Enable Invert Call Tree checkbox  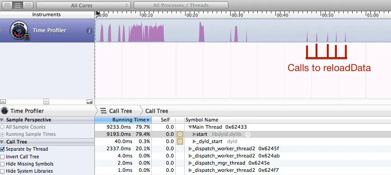pyautogui.click(x=3, y=157)
